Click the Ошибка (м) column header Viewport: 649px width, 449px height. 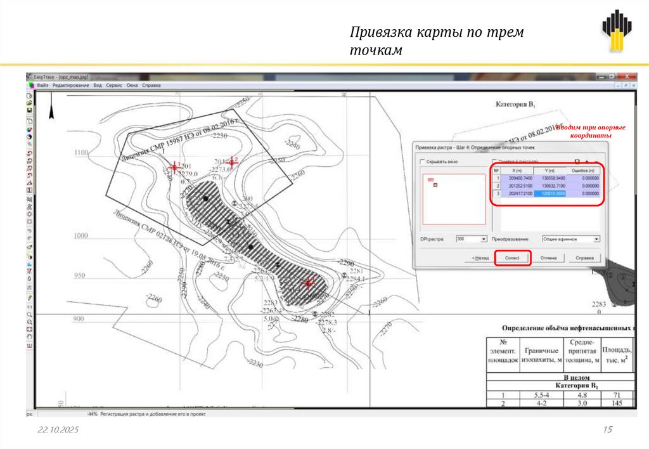583,171
